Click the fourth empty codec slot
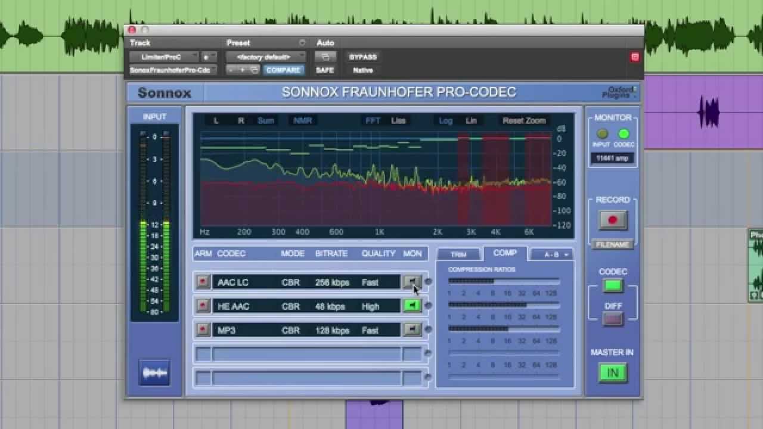 pos(309,354)
